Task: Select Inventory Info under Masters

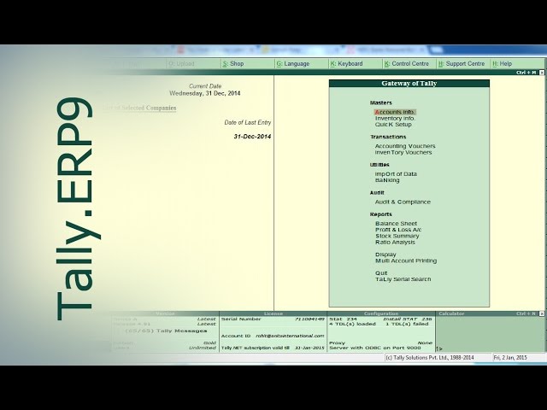Action: 395,118
